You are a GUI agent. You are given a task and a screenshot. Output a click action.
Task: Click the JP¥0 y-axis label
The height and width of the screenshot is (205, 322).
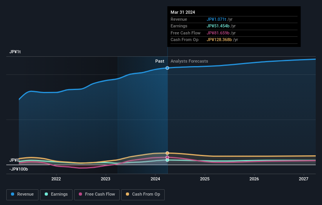tap(14, 160)
